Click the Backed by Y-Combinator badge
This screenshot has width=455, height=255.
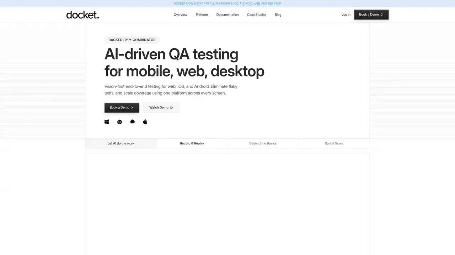132,40
